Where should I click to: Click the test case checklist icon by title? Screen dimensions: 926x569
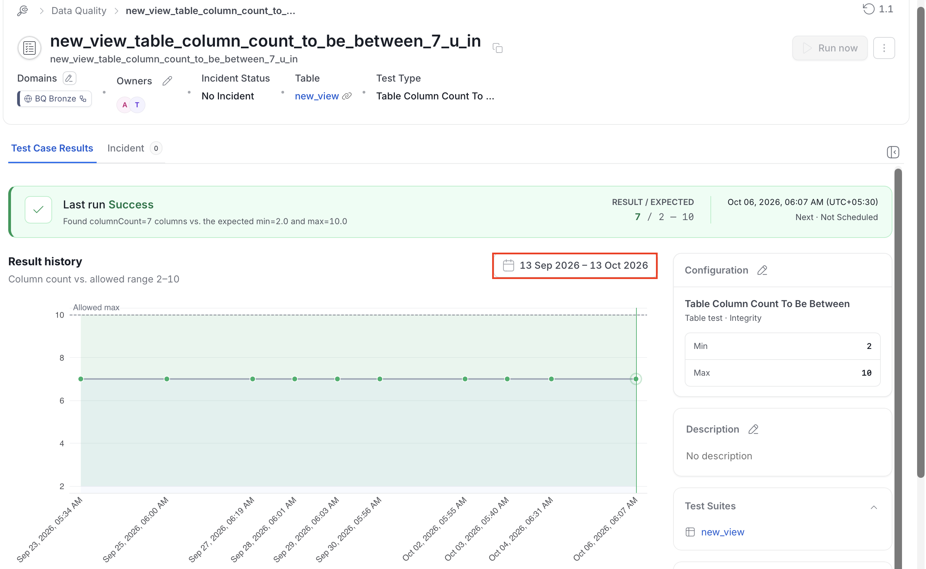pos(29,48)
